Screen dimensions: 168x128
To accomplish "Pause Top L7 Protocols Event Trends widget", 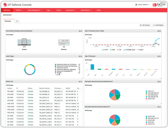I will [158, 31].
